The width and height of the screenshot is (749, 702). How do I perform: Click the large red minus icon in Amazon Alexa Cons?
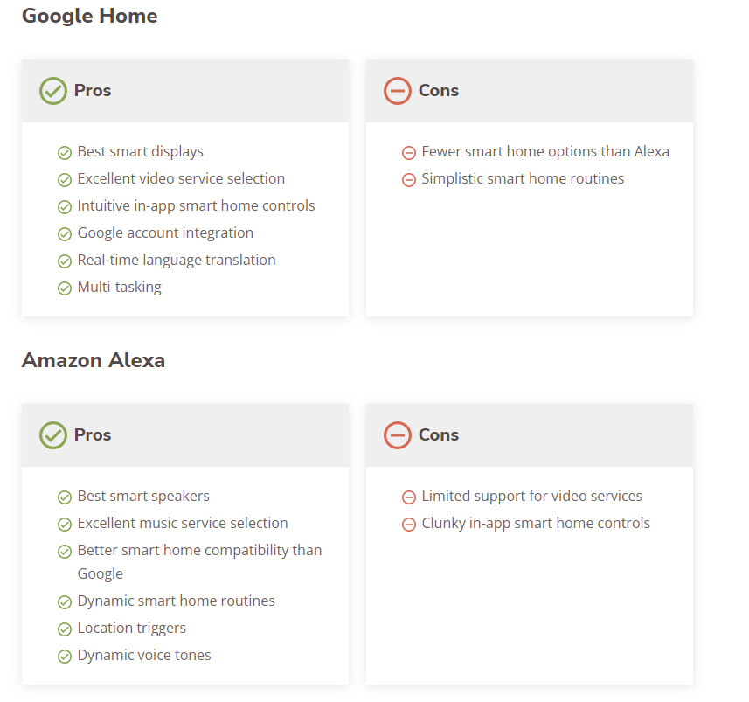pyautogui.click(x=398, y=435)
